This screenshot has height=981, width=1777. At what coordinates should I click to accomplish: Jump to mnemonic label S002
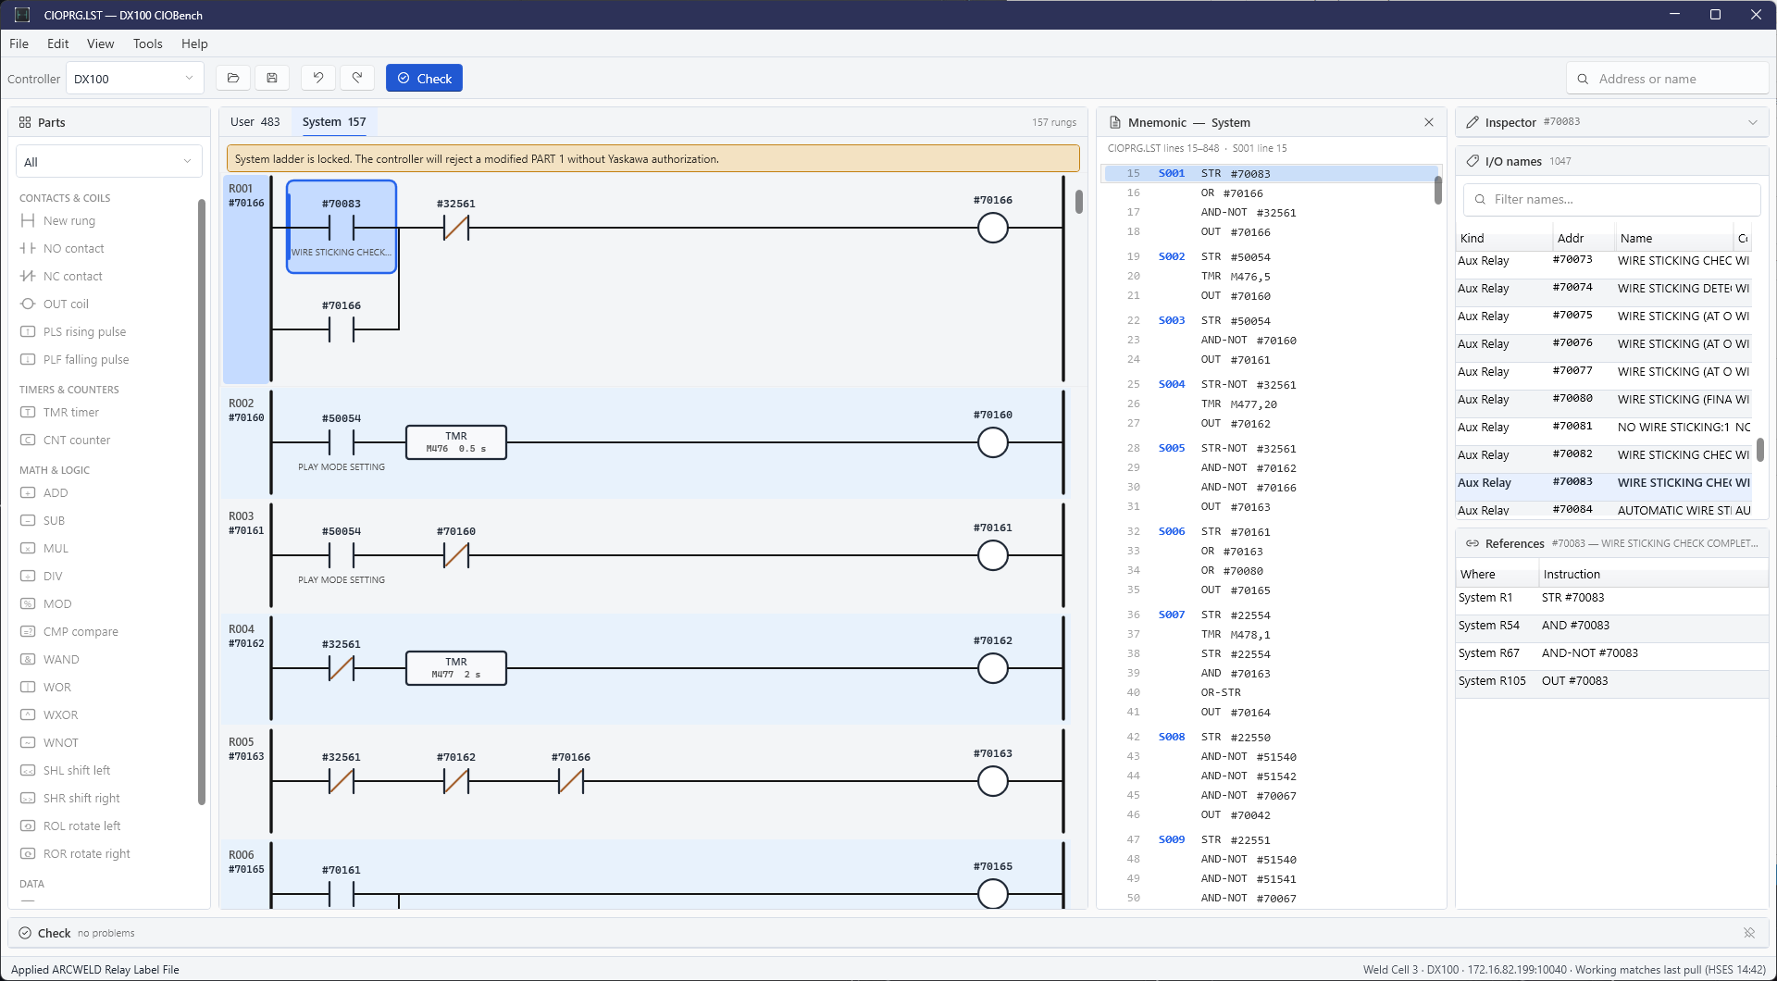(1172, 257)
